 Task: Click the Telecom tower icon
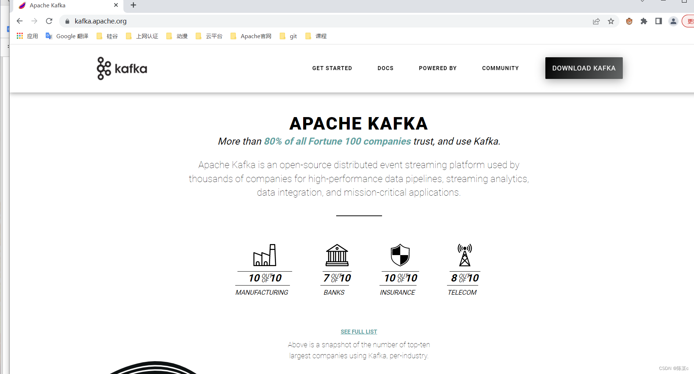464,255
